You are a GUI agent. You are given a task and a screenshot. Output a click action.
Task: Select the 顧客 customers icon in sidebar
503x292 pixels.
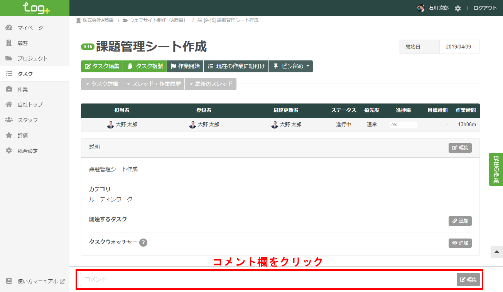[x=9, y=43]
